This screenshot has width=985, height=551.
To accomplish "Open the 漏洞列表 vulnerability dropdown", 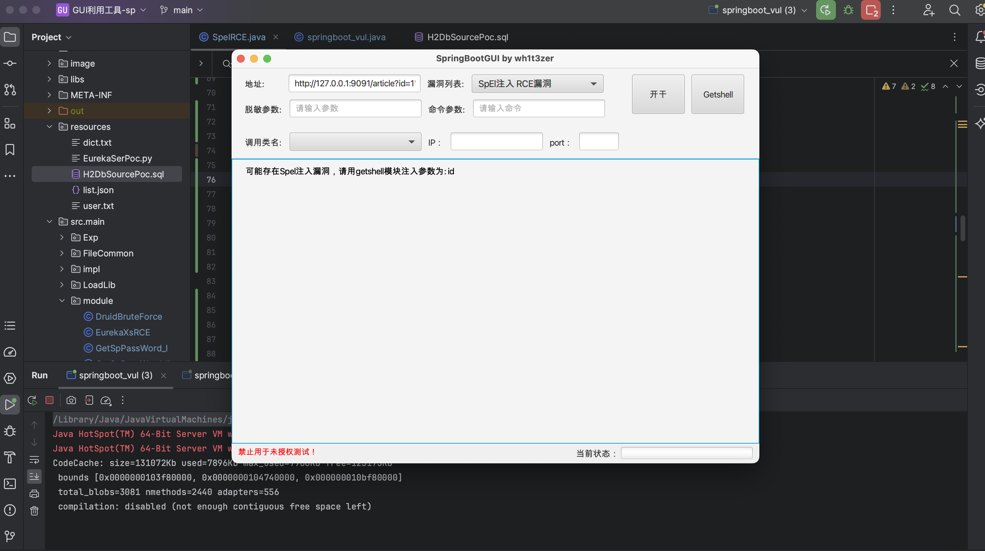I will pyautogui.click(x=537, y=84).
